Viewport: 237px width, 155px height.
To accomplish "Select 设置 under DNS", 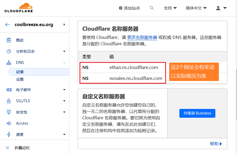I will click(x=20, y=79).
